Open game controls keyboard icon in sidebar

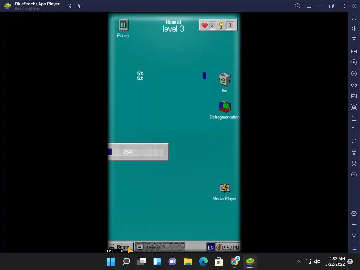[354, 51]
